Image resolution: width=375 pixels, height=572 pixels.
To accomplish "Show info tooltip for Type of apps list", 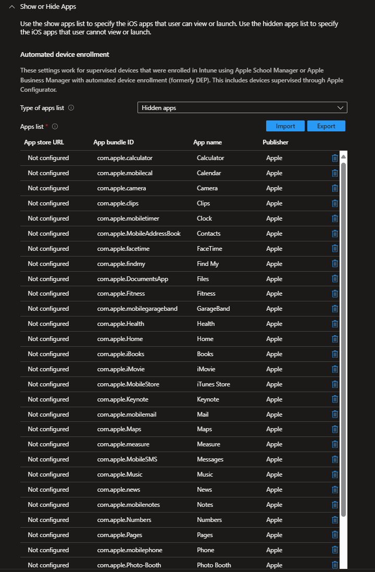I will click(x=71, y=108).
